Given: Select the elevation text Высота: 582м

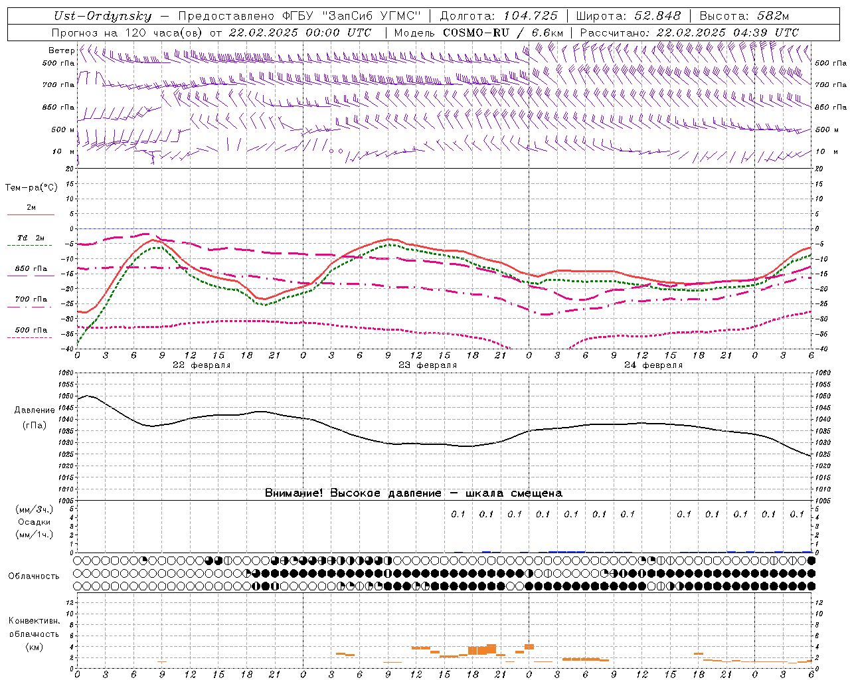Looking at the screenshot, I should coord(744,17).
